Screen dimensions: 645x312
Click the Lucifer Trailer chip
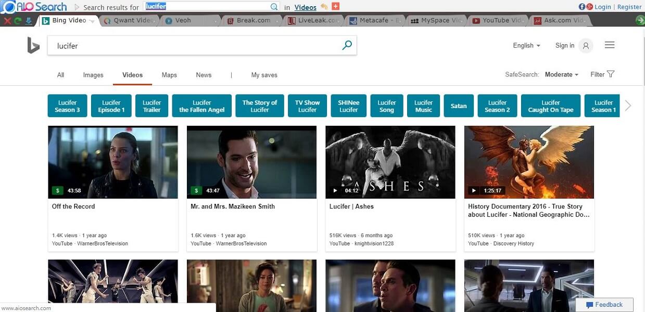coord(151,106)
